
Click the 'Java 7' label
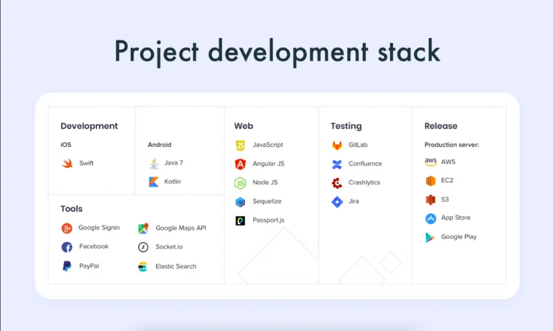click(x=173, y=163)
